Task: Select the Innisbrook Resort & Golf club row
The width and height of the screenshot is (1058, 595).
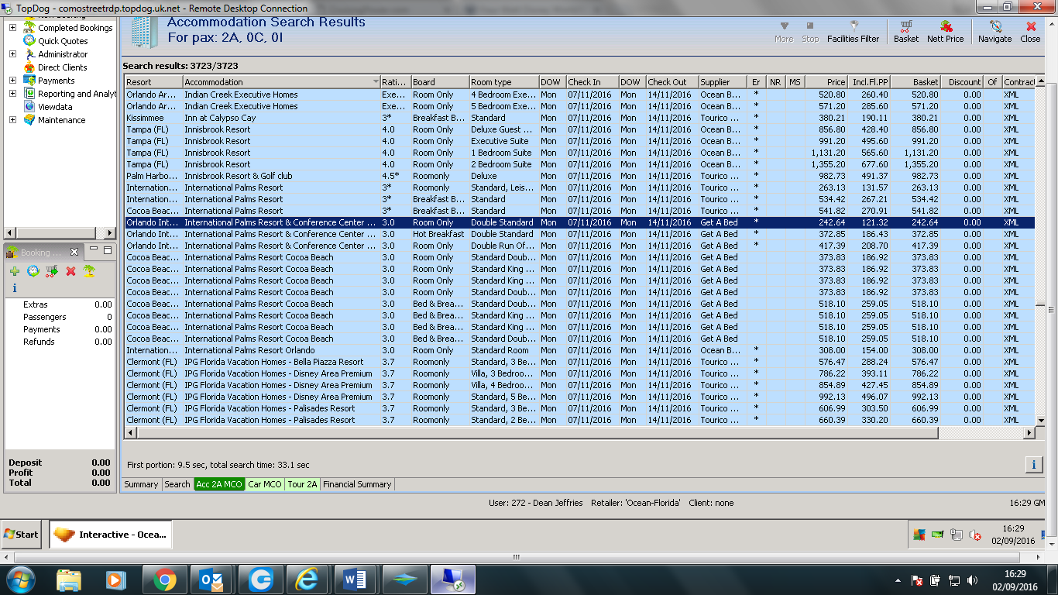Action: coord(579,176)
